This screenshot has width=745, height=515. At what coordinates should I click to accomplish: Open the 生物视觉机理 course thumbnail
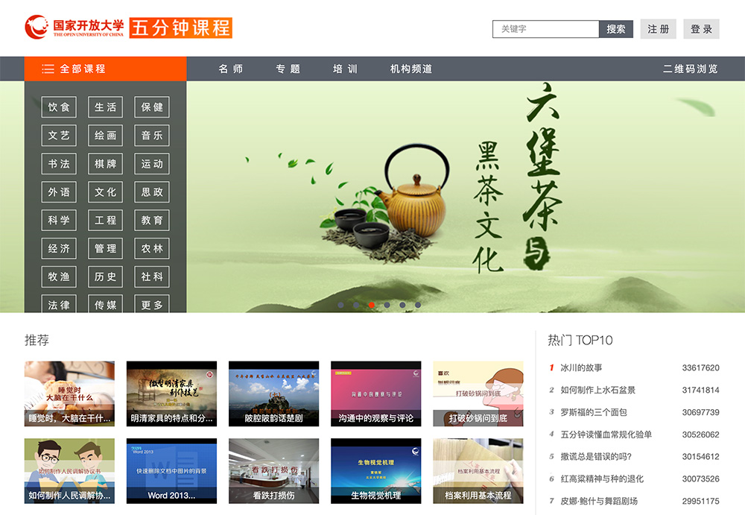point(375,470)
